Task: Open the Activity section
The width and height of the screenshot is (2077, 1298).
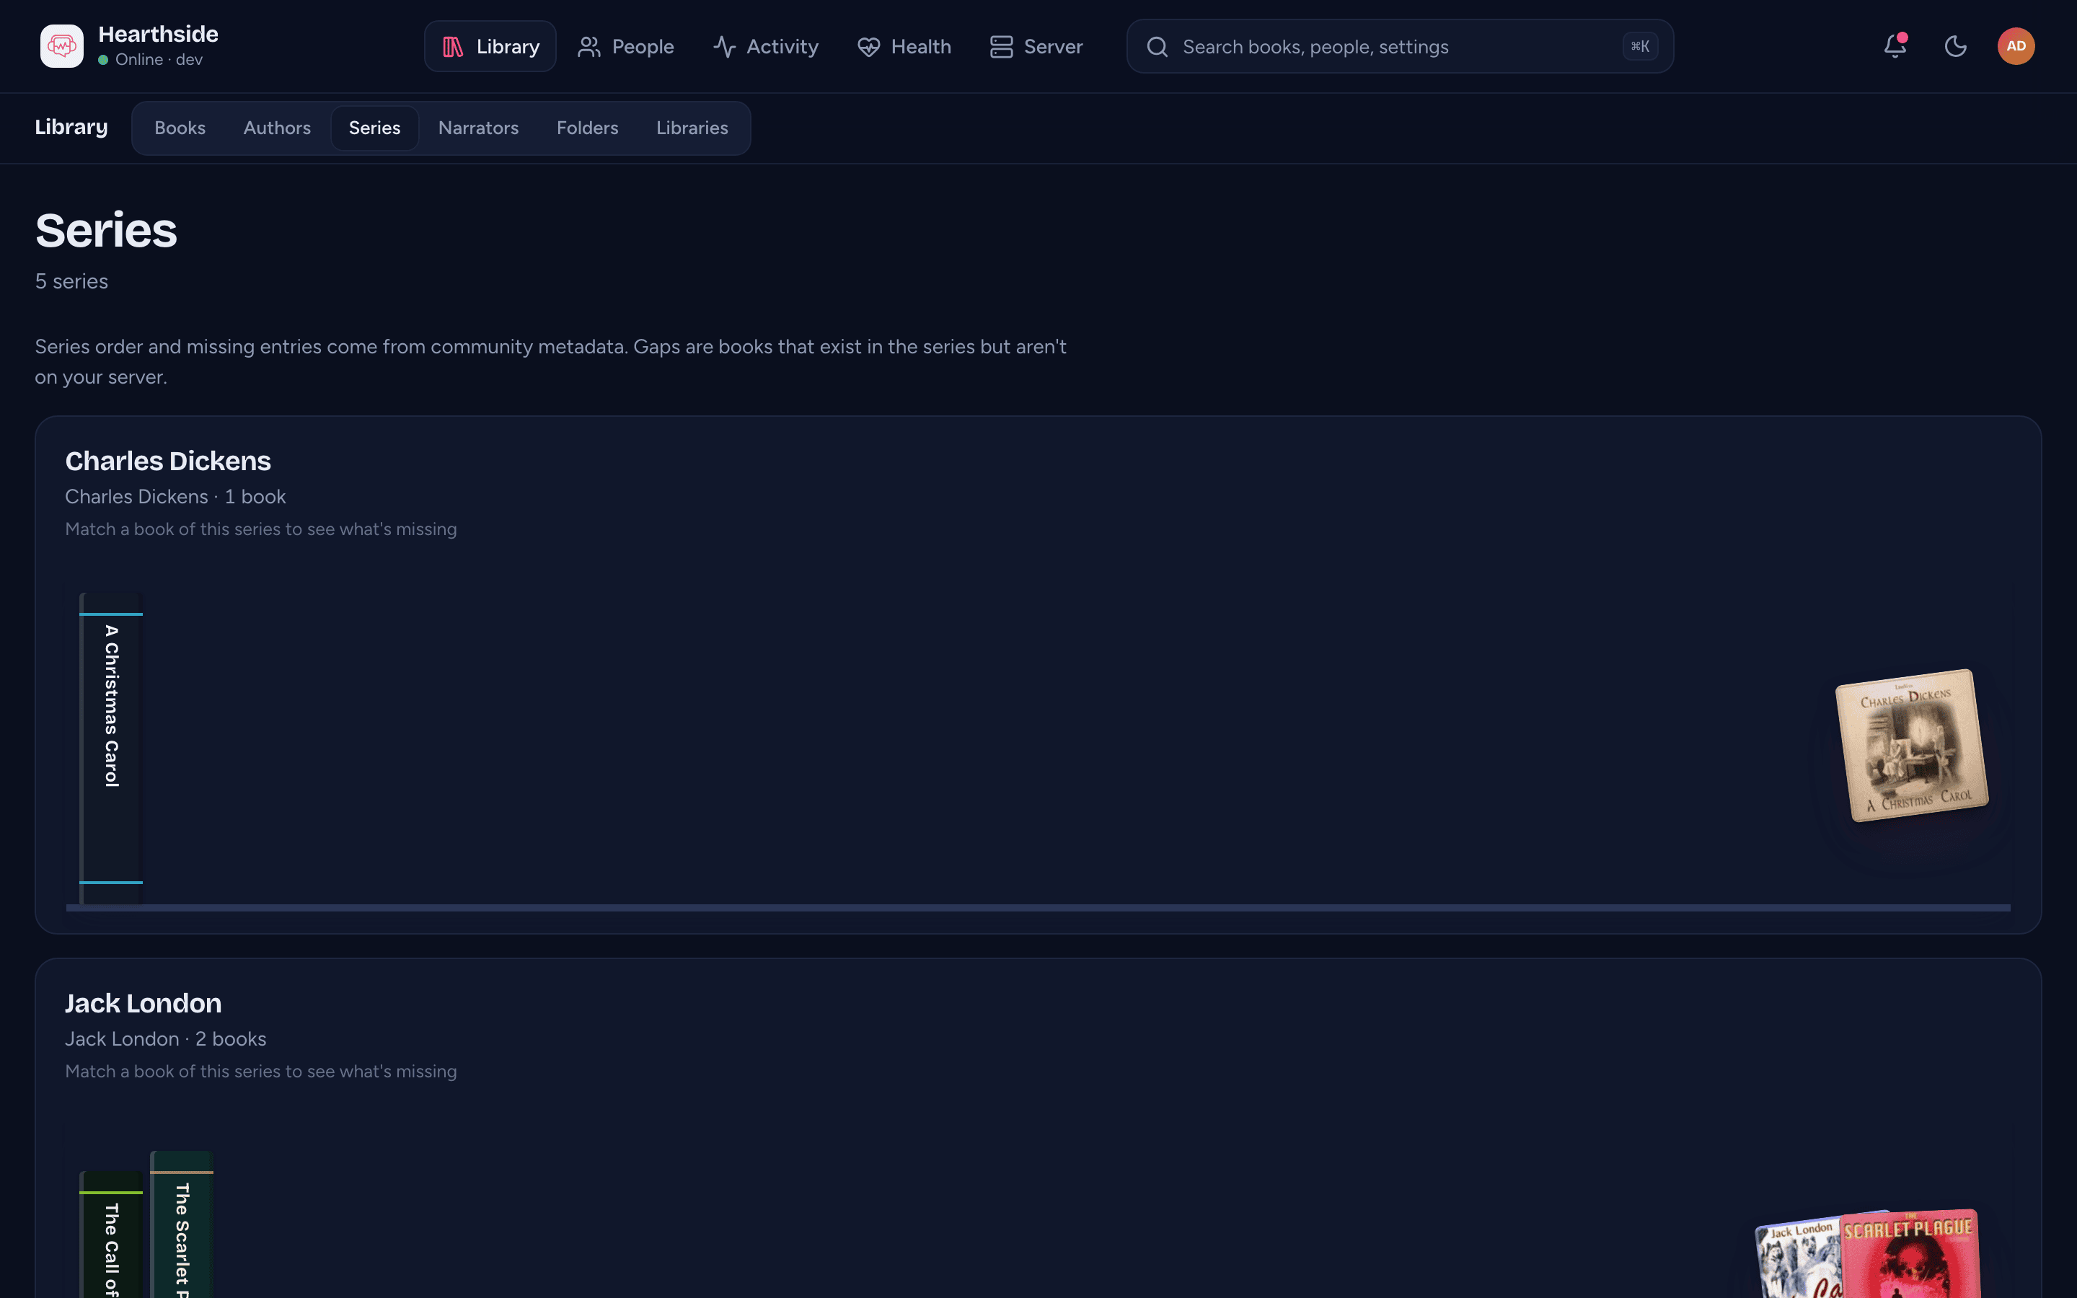Action: click(x=766, y=46)
